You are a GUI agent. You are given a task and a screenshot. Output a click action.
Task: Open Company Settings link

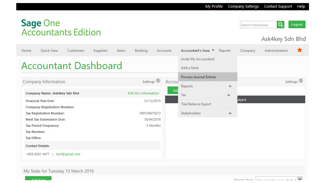pyautogui.click(x=243, y=6)
